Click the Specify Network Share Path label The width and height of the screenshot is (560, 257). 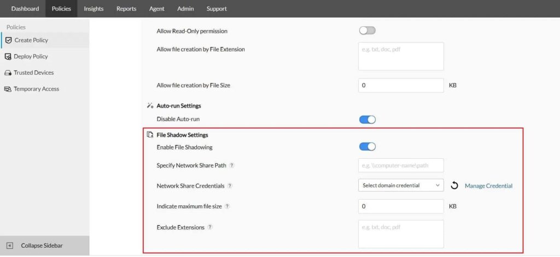pos(192,165)
